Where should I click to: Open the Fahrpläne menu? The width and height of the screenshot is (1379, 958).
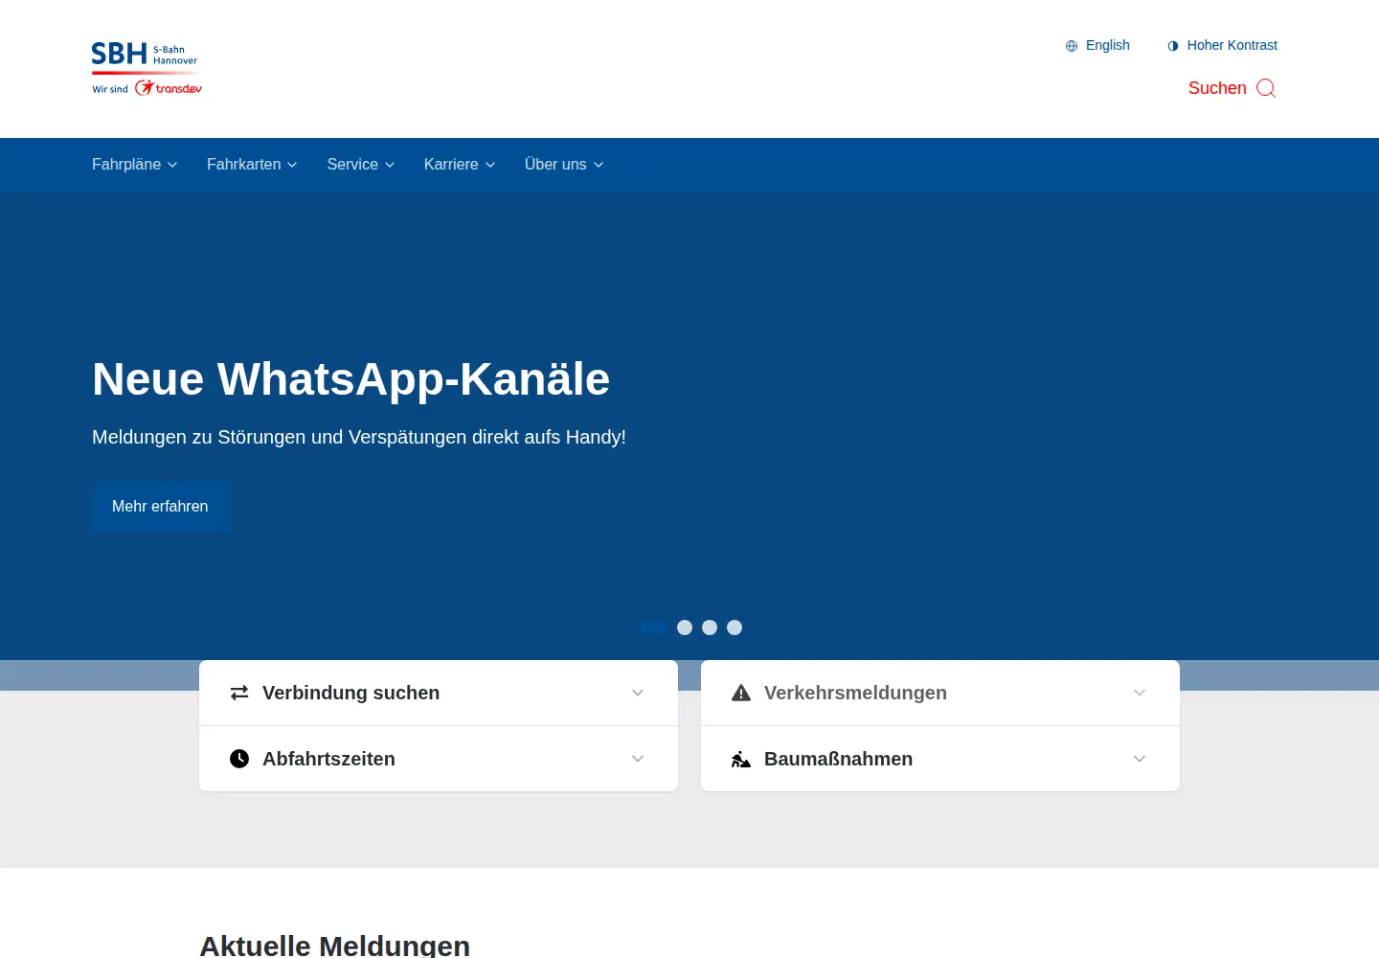[x=135, y=165]
